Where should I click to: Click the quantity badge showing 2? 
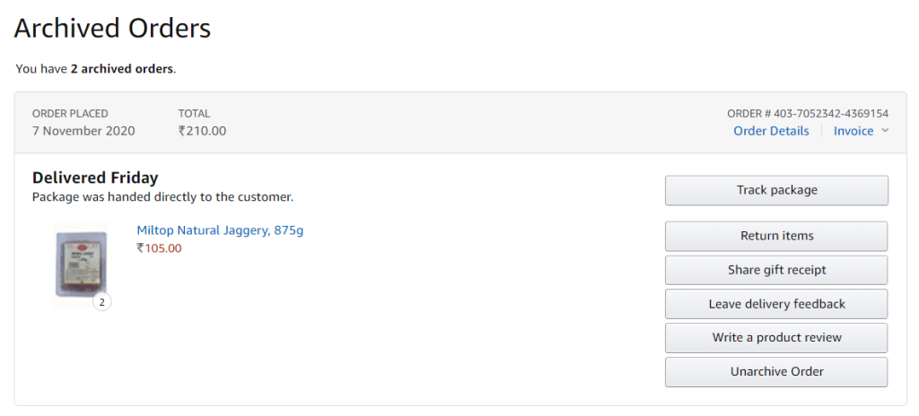(102, 303)
